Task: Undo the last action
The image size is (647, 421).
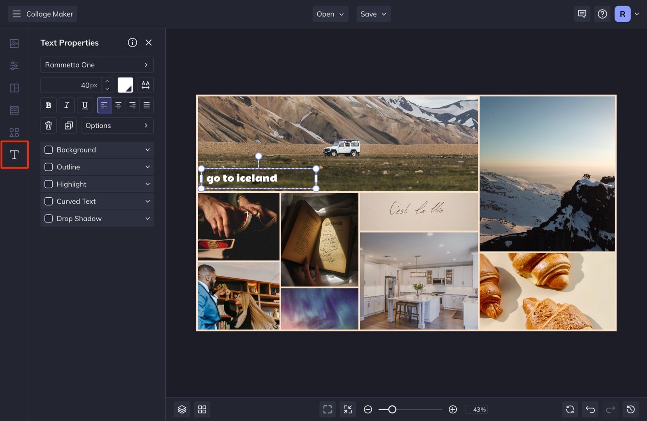Action: (590, 409)
